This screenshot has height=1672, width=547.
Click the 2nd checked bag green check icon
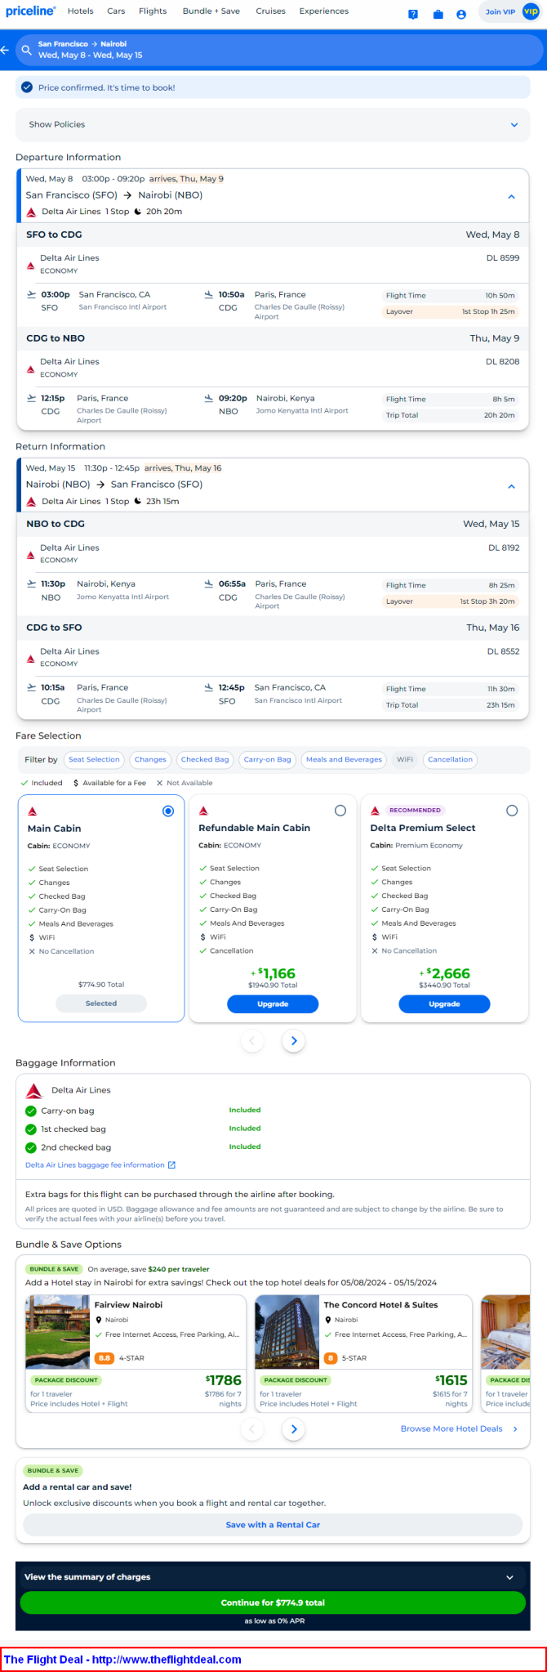31,1147
